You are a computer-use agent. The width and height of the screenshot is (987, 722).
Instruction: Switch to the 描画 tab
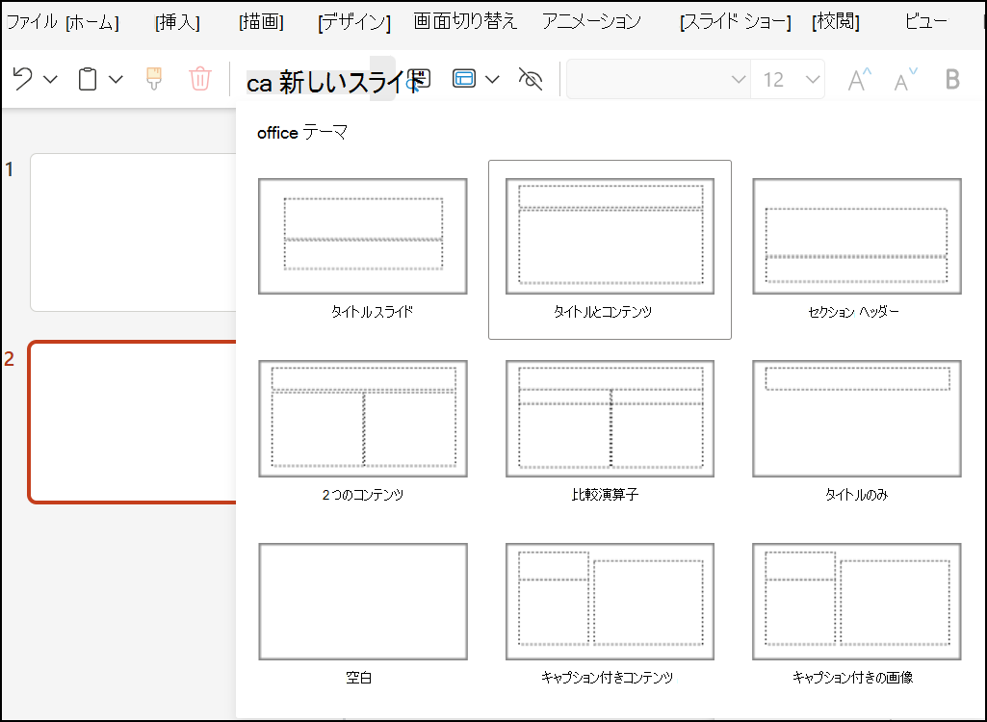(x=261, y=23)
